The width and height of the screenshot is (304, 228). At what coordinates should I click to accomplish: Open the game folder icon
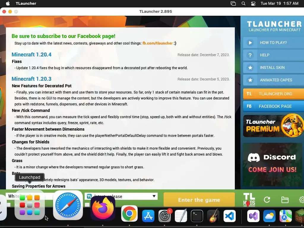[x=285, y=200]
